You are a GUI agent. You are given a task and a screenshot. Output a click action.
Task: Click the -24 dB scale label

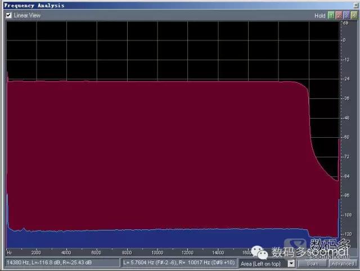tap(346, 79)
